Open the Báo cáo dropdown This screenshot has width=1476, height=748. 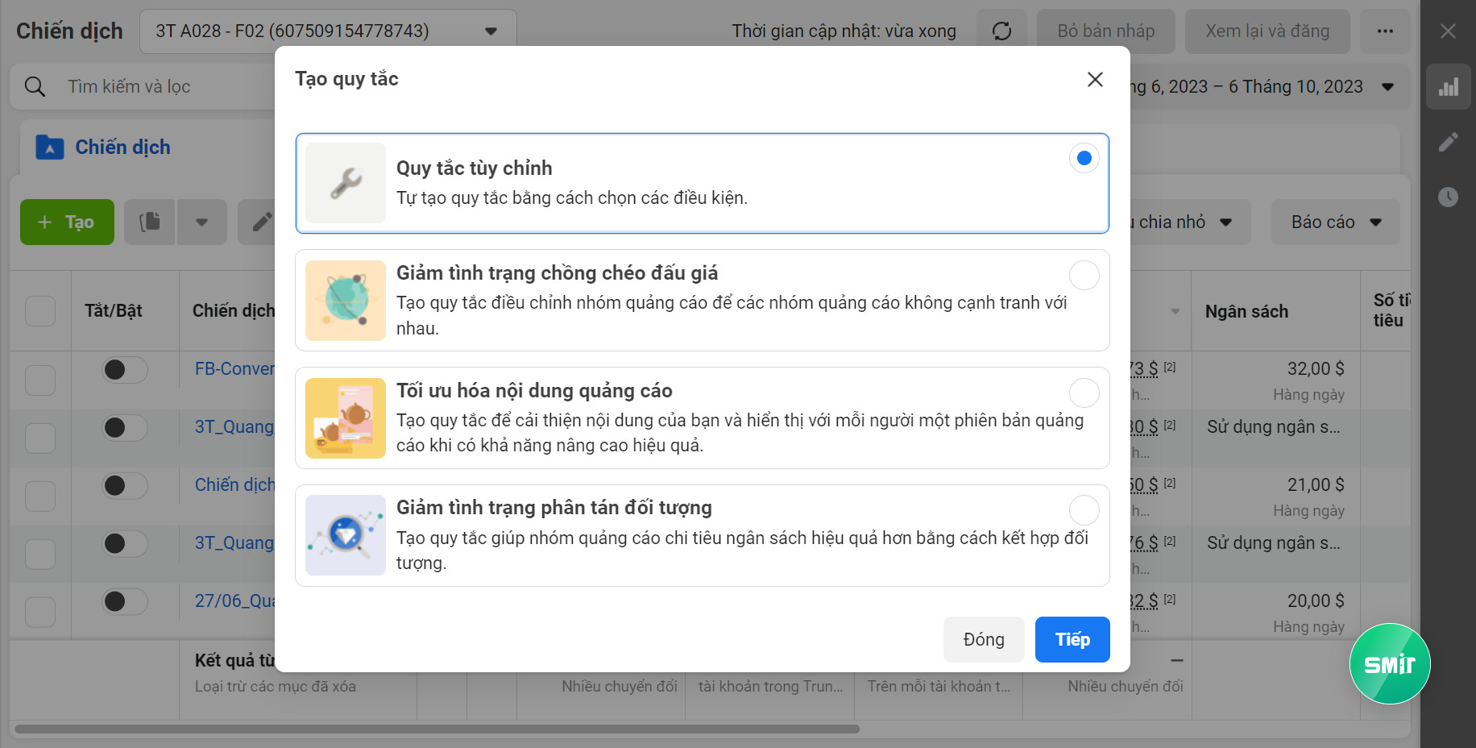1336,222
